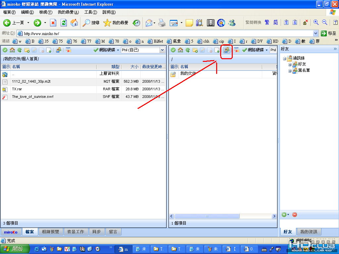Click the zoom out magnifier icon
This screenshot has width=339, height=254.
[x=324, y=22]
